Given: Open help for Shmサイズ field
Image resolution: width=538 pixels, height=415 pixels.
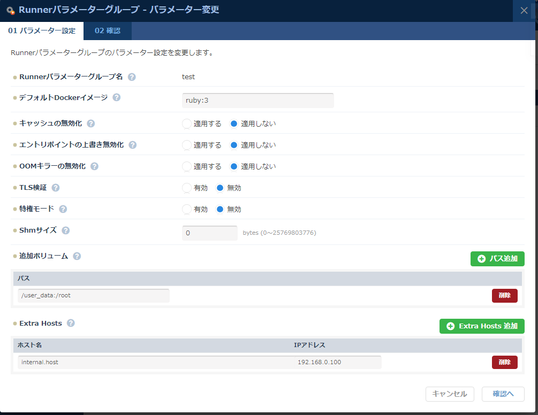Looking at the screenshot, I should click(x=65, y=230).
